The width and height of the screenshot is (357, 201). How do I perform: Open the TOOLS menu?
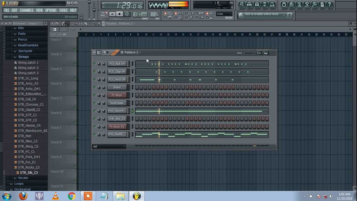tap(63, 10)
